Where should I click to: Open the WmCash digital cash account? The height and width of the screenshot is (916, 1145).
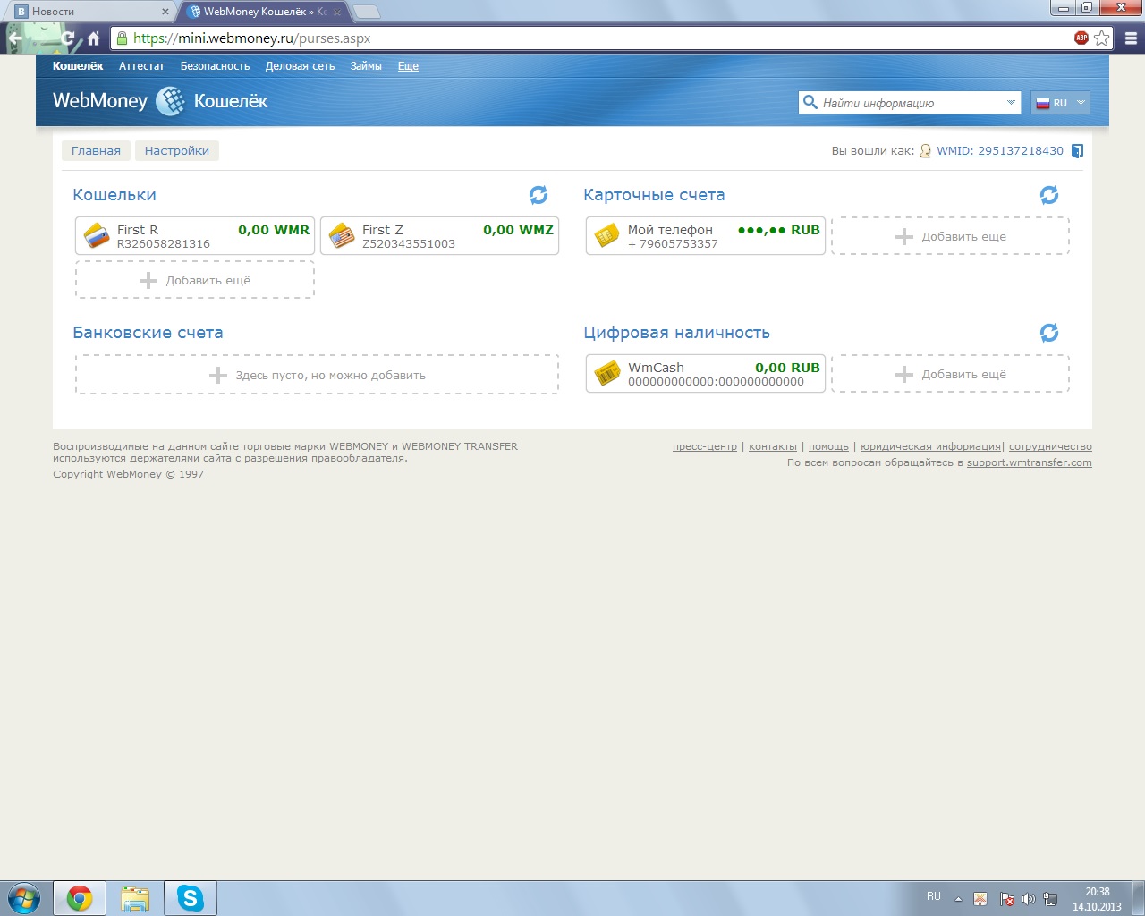click(x=706, y=374)
